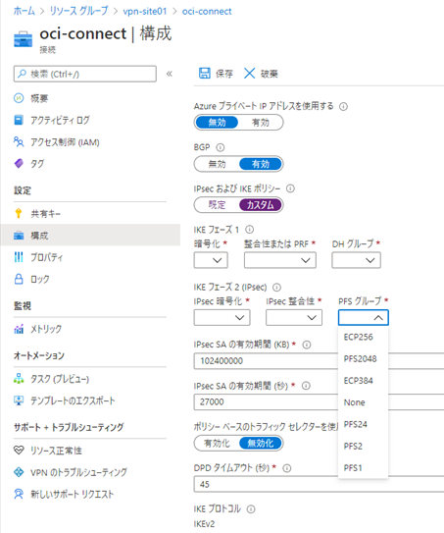Set BGP toggle to 有効
444x533 pixels.
(x=261, y=164)
